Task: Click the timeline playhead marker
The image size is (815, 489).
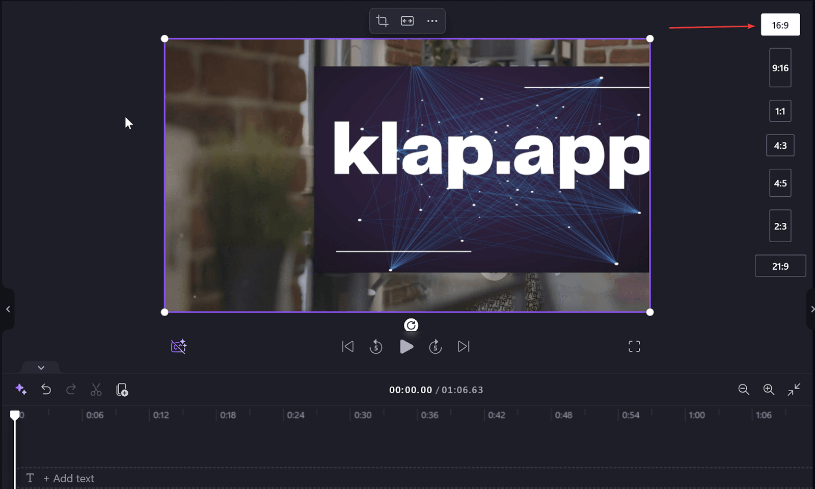Action: [15, 416]
